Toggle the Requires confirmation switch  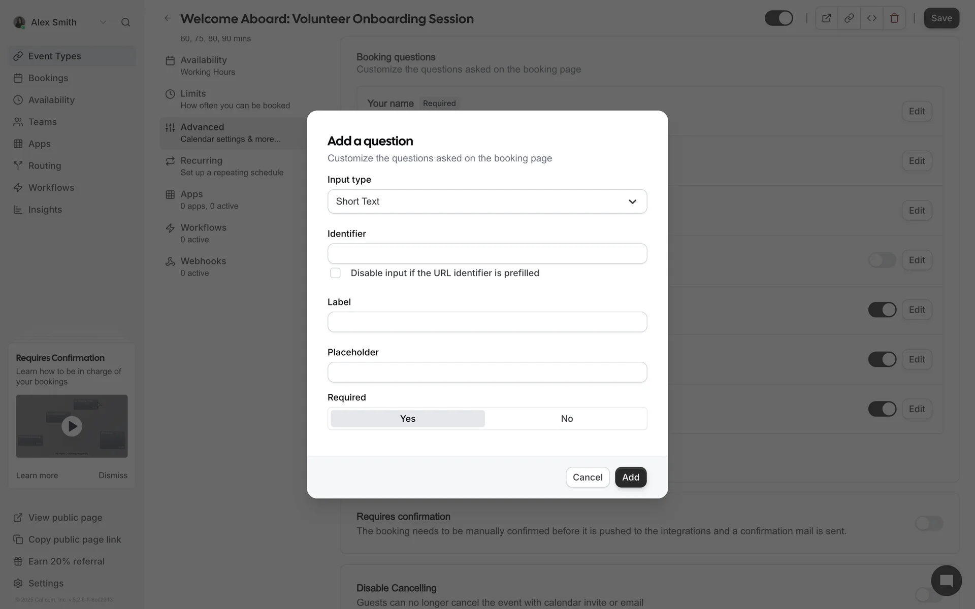[x=928, y=523]
